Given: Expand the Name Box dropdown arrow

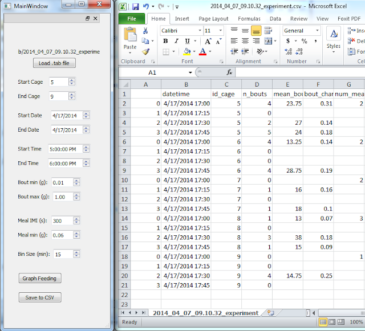Looking at the screenshot, I should (x=190, y=72).
